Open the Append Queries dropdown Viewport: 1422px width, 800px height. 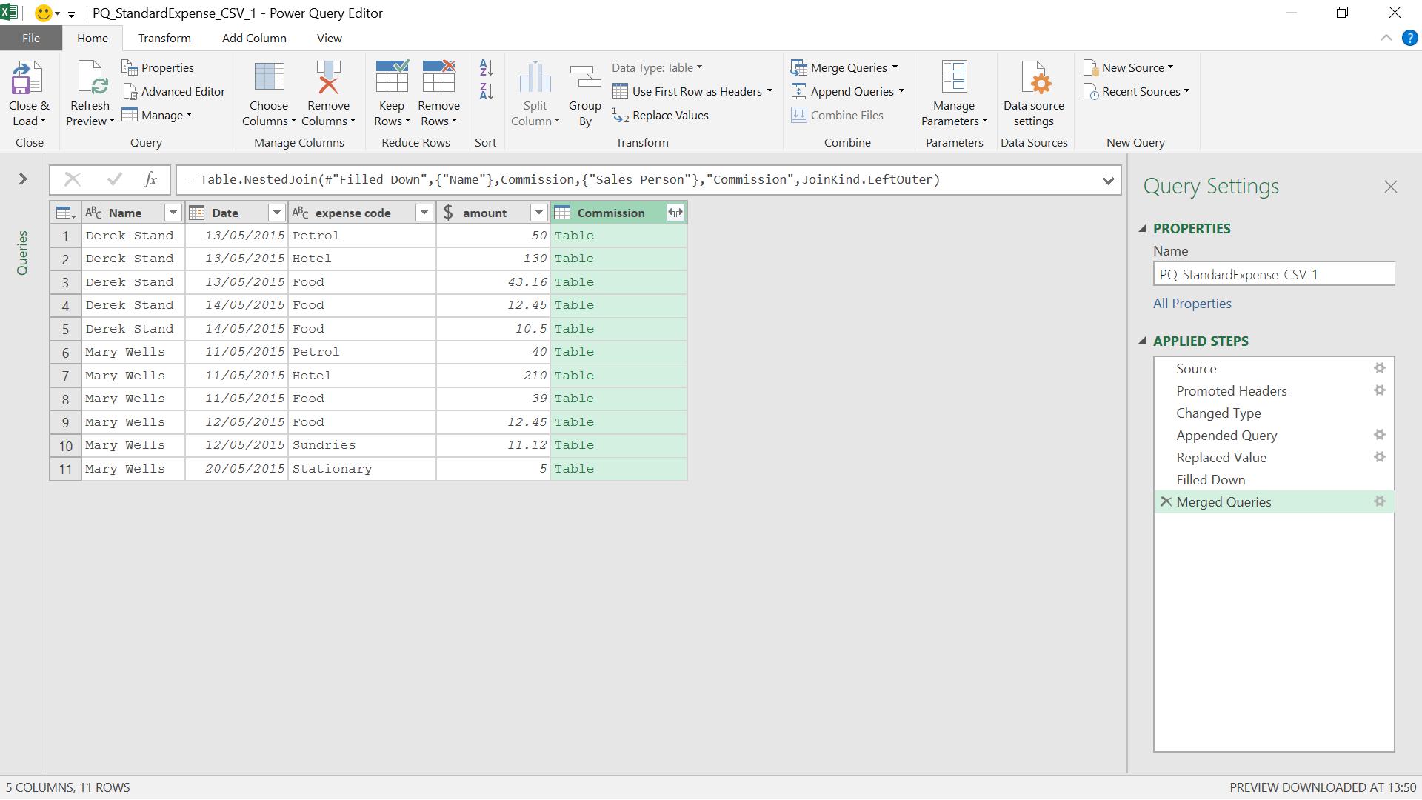click(x=901, y=92)
